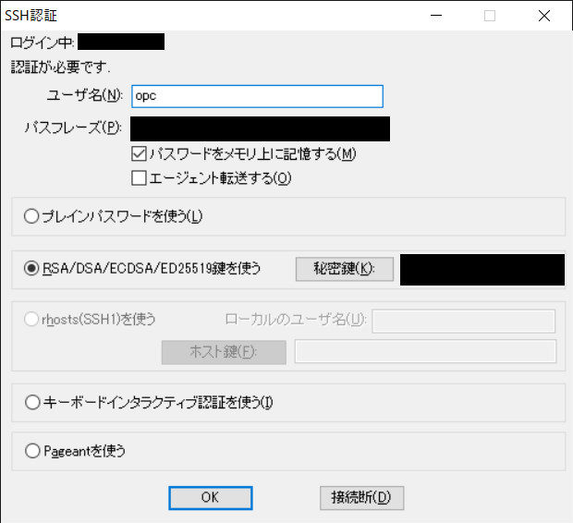Choose the Pageantを使う radio option
Image resolution: width=573 pixels, height=523 pixels.
(32, 451)
